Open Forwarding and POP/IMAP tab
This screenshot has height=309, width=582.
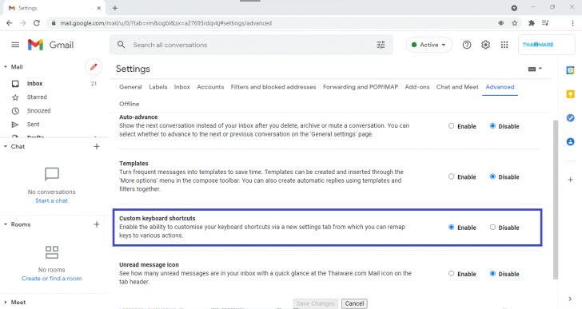point(361,87)
